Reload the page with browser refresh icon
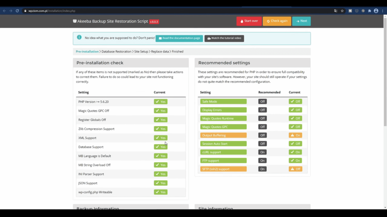Image resolution: width=387 pixels, height=217 pixels. (17, 11)
